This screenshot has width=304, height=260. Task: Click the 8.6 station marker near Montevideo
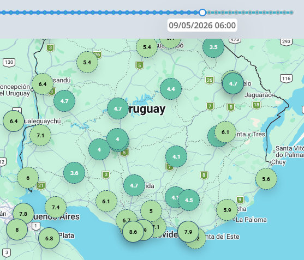[133, 232]
